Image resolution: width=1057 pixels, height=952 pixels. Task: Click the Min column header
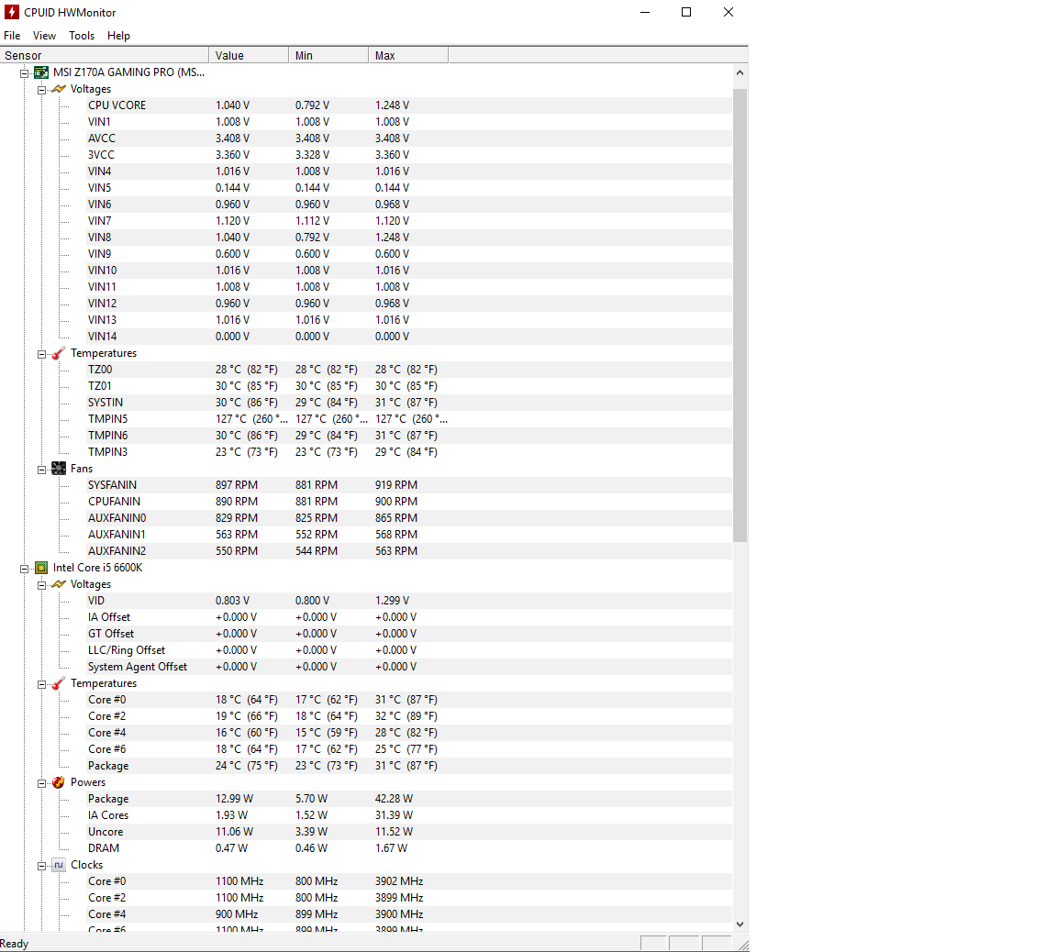329,55
